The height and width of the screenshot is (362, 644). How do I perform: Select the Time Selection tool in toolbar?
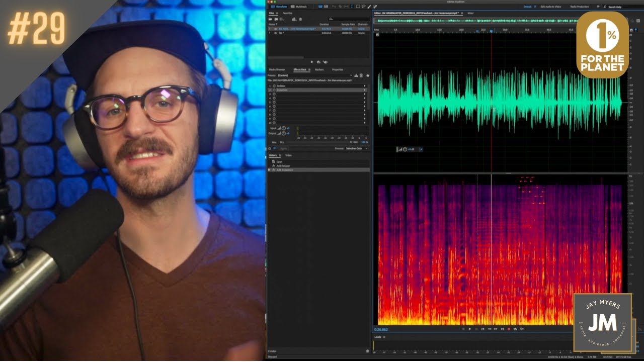[x=351, y=7]
